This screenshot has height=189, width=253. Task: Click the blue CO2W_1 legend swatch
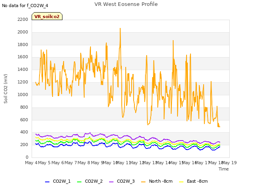47,182
